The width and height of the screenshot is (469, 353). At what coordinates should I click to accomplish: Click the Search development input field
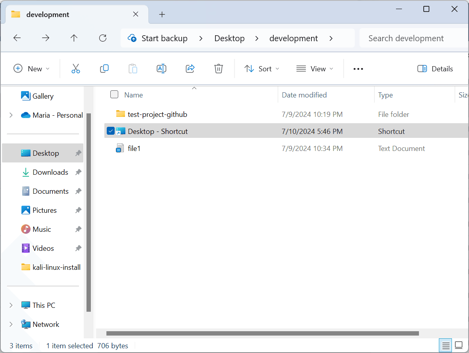(x=414, y=38)
